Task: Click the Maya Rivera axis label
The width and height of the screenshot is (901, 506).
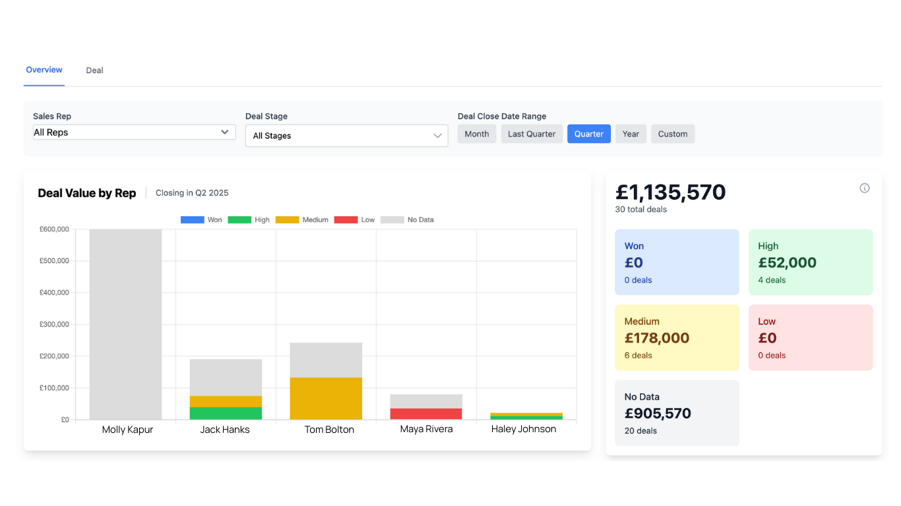Action: 426,429
